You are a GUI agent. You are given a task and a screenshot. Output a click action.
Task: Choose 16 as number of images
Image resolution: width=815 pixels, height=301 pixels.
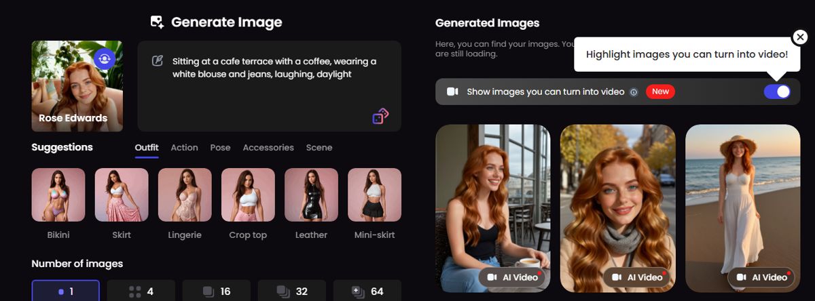coord(217,291)
